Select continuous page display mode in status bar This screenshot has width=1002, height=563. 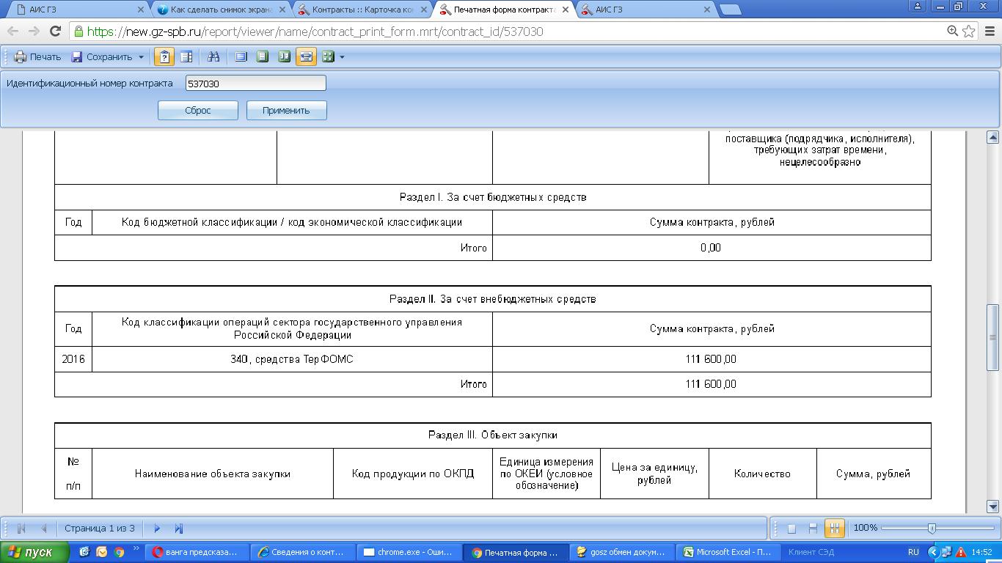pos(813,528)
